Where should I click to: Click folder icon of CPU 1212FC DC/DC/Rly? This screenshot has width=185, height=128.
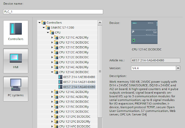click(x=56, y=121)
